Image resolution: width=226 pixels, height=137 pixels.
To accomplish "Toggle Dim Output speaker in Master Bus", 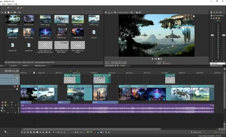I will click(217, 12).
